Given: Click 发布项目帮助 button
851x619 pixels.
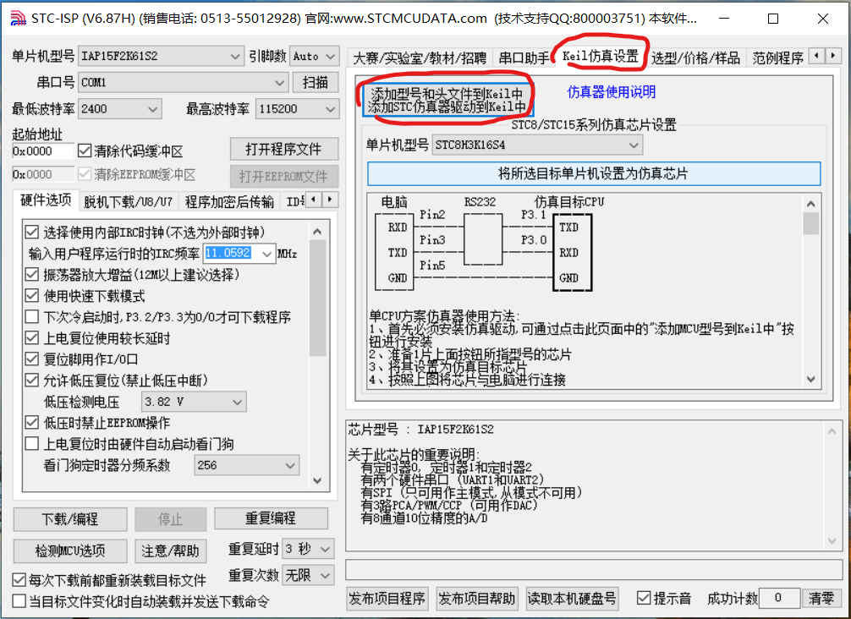Looking at the screenshot, I should [x=477, y=599].
